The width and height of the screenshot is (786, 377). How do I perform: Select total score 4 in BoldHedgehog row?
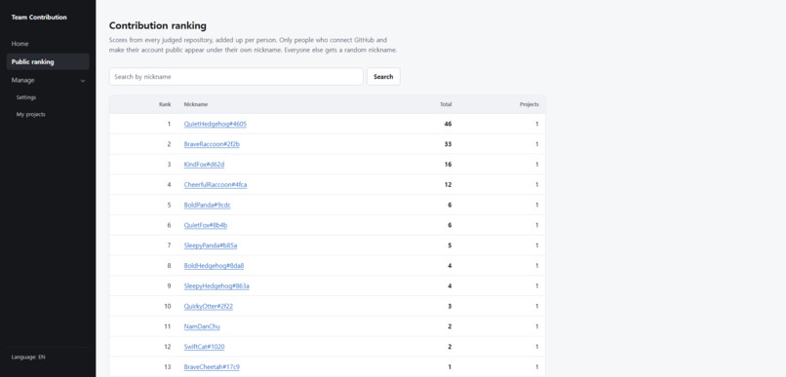(x=450, y=266)
